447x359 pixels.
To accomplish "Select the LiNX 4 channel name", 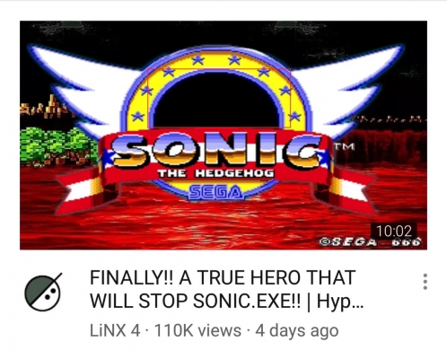I will coord(115,330).
